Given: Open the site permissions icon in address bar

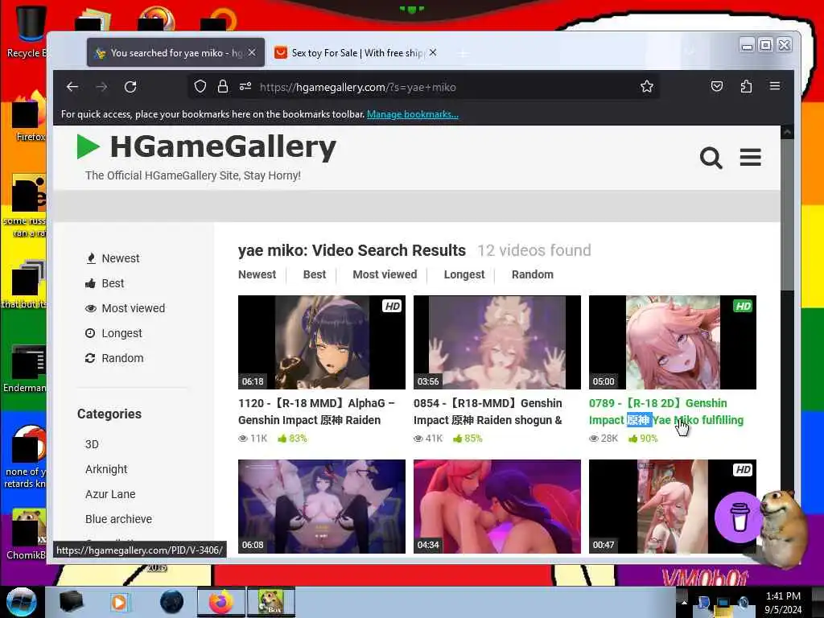Looking at the screenshot, I should pyautogui.click(x=245, y=87).
